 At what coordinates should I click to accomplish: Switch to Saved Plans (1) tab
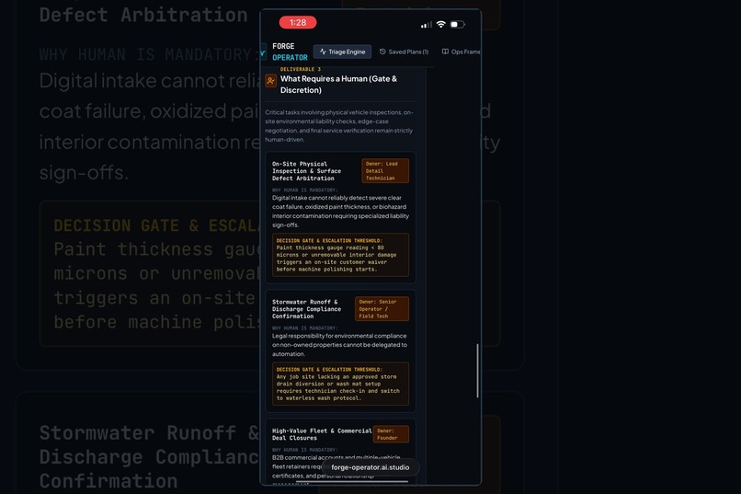click(404, 52)
